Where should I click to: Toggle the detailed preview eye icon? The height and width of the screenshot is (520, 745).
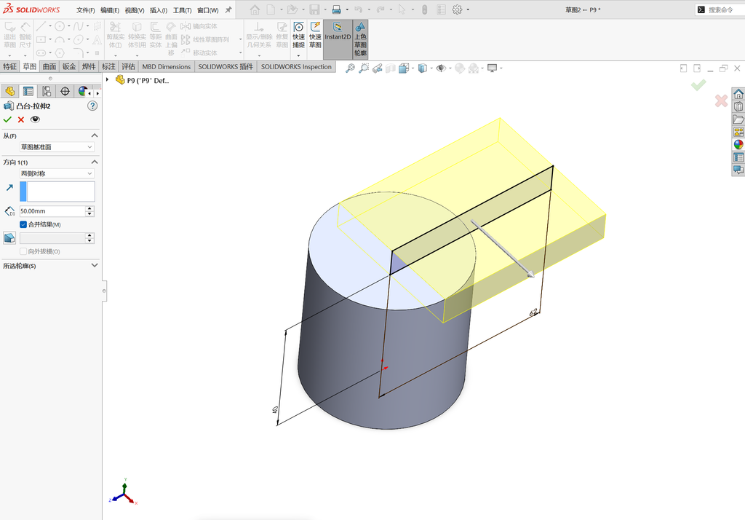coord(35,119)
